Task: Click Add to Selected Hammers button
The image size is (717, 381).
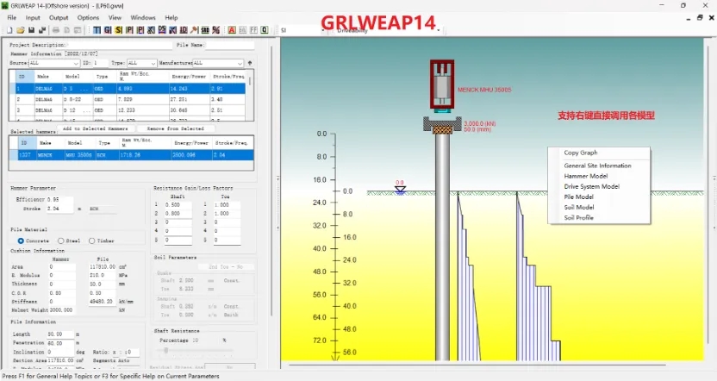Action: [96, 128]
